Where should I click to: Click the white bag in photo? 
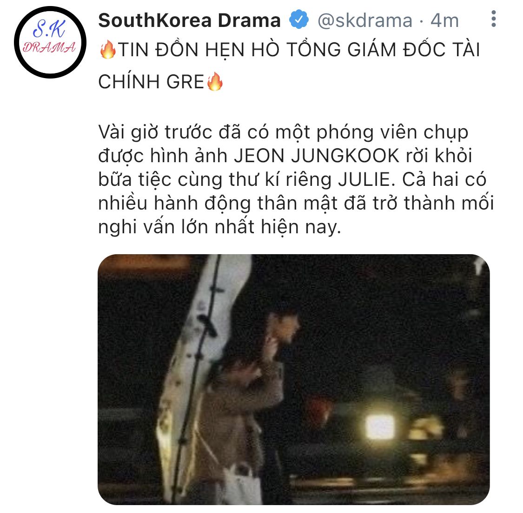pos(242,483)
